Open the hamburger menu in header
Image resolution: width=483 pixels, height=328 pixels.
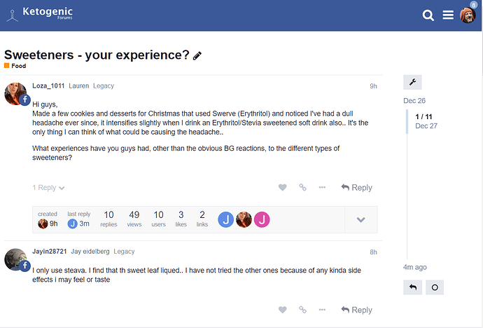[x=448, y=15]
